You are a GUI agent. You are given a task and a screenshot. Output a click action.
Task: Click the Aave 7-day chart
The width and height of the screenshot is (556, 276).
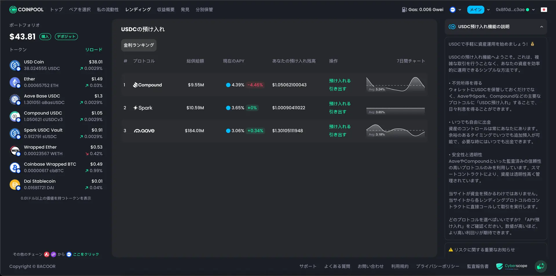coord(396,131)
